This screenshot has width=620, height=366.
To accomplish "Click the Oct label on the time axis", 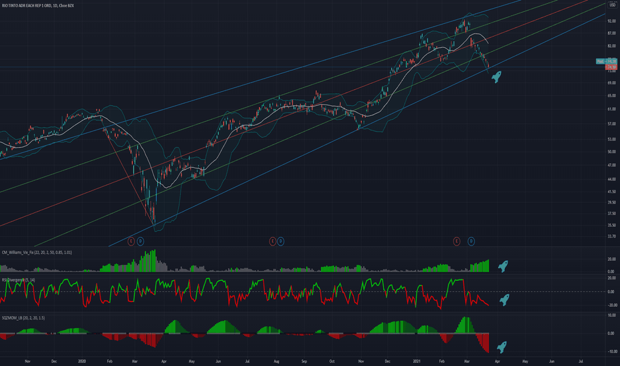I will [332, 361].
